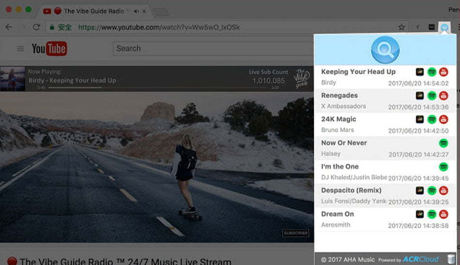Open Spotify link for Keeping Your Head Up
This screenshot has width=460, height=265.
(x=432, y=72)
